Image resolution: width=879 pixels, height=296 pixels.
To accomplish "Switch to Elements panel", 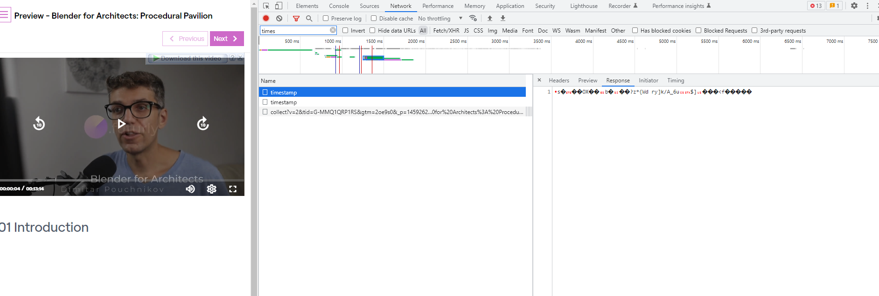I will click(307, 6).
